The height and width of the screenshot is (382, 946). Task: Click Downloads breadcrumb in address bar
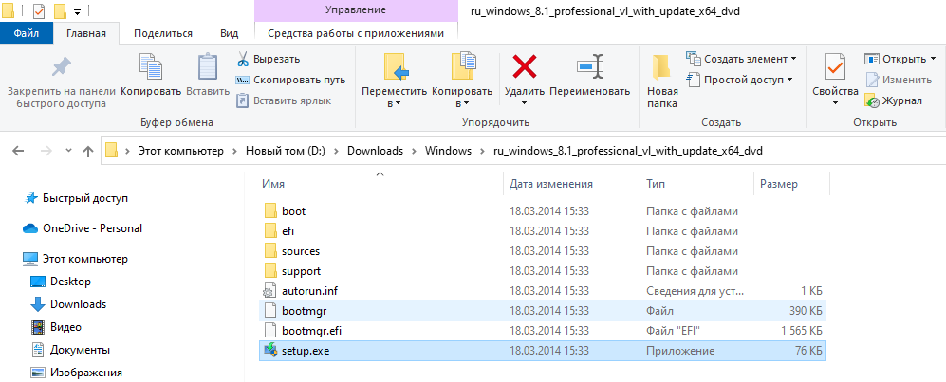tap(375, 151)
